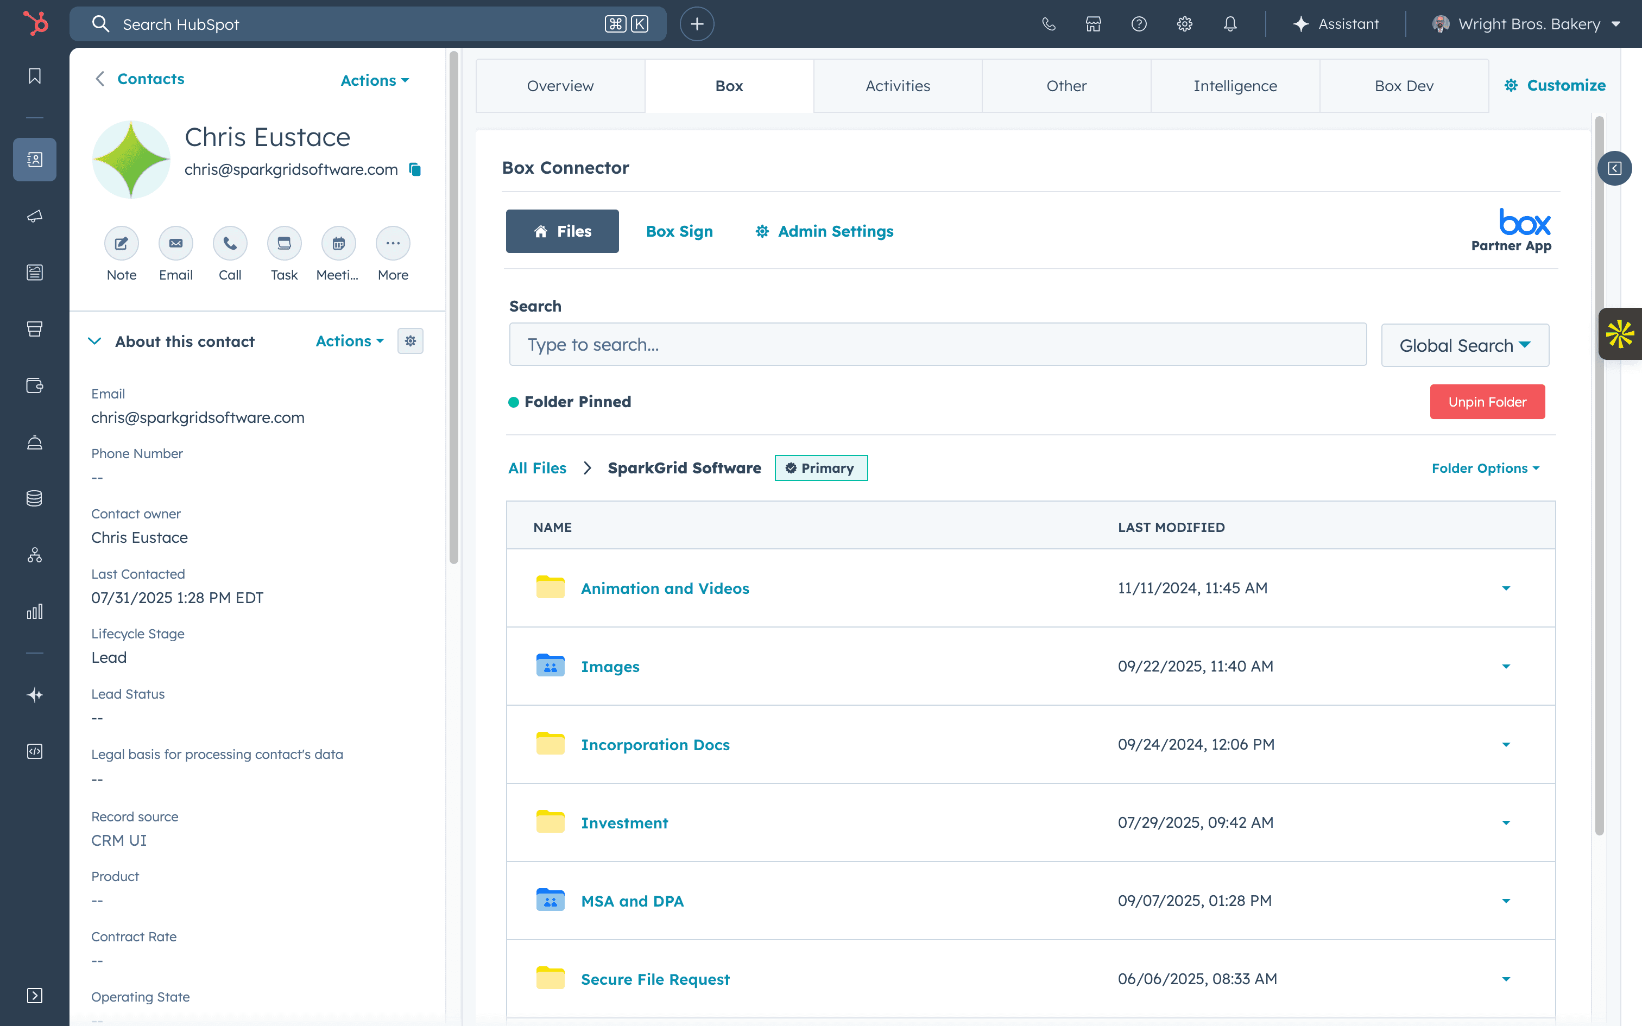Viewport: 1642px width, 1026px height.
Task: Click the HubSpot sprocket logo
Action: (35, 23)
